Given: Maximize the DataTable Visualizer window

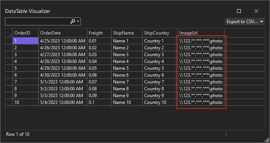Looking at the screenshot, I should (x=239, y=11).
